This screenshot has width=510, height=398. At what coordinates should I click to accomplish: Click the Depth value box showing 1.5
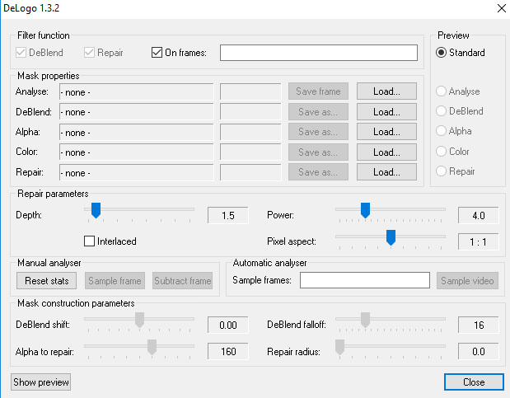pyautogui.click(x=228, y=215)
